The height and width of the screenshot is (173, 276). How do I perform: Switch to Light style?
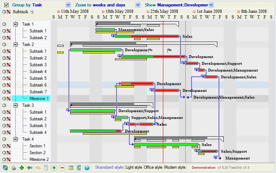coord(134,167)
